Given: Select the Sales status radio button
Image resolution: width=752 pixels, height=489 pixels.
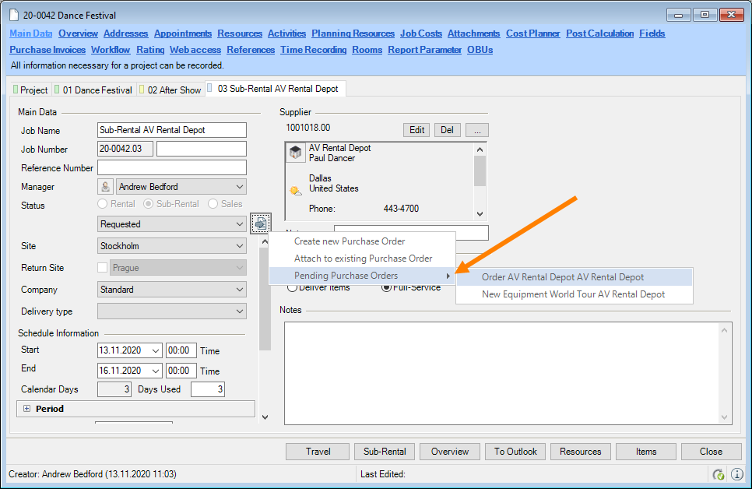Looking at the screenshot, I should pyautogui.click(x=213, y=204).
